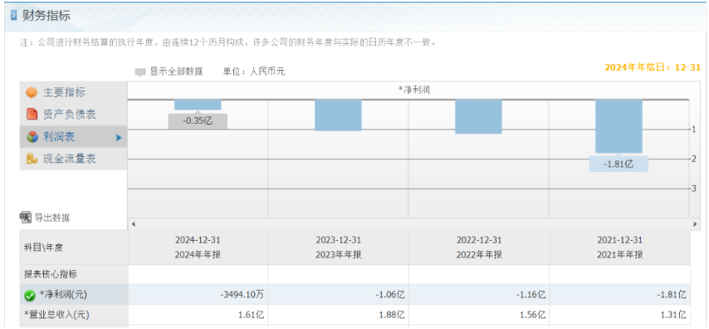Click the 导出数据 link
The height and width of the screenshot is (329, 709).
(x=52, y=218)
